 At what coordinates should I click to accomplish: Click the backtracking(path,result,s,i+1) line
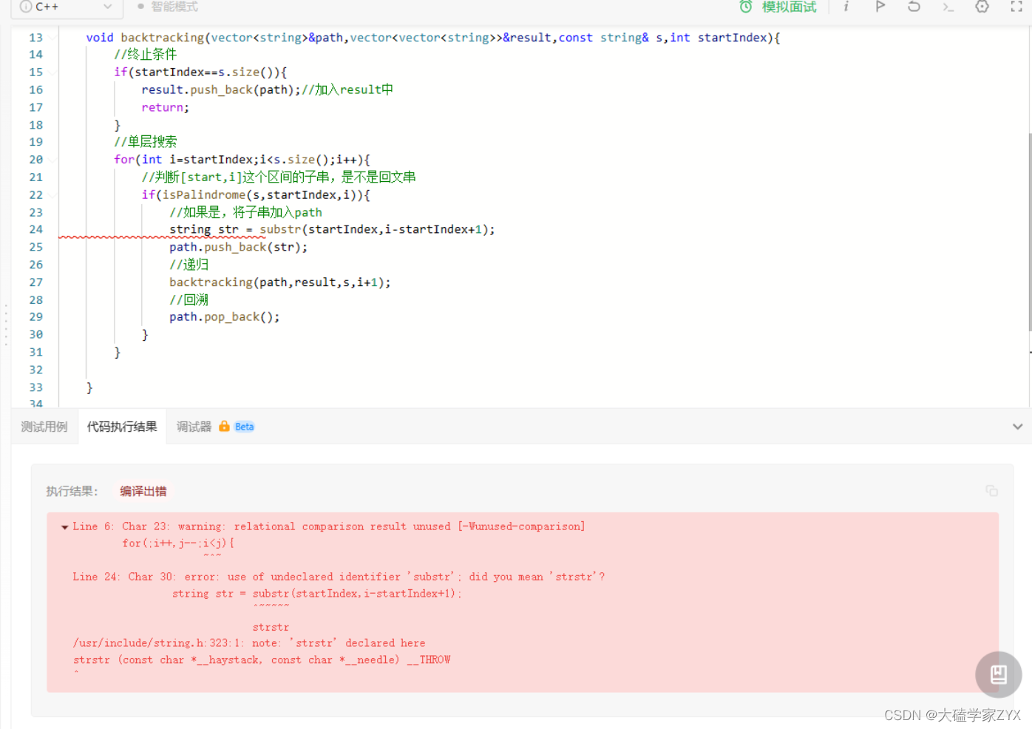point(280,282)
